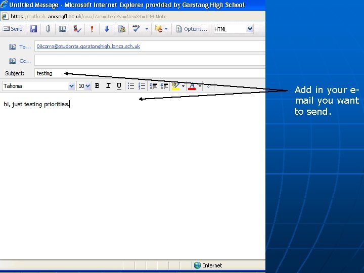Click the Internet Explorer title bar icon
364x273 pixels.
click(x=4, y=5)
